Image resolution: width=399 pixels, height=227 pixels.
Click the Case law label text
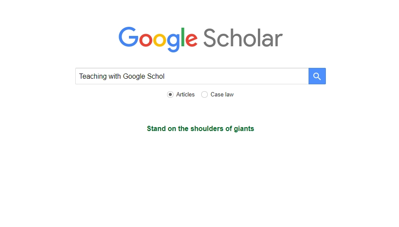point(222,95)
